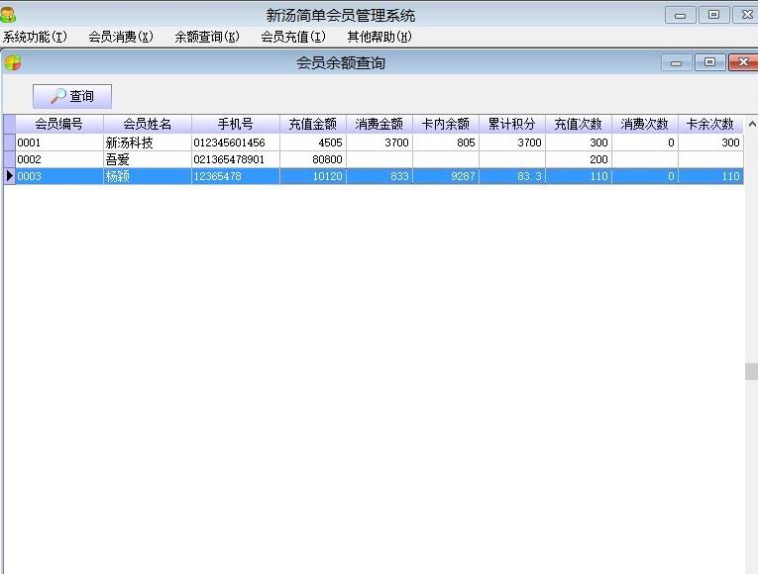
Task: Open the 系统功能(T) menu
Action: tap(35, 37)
